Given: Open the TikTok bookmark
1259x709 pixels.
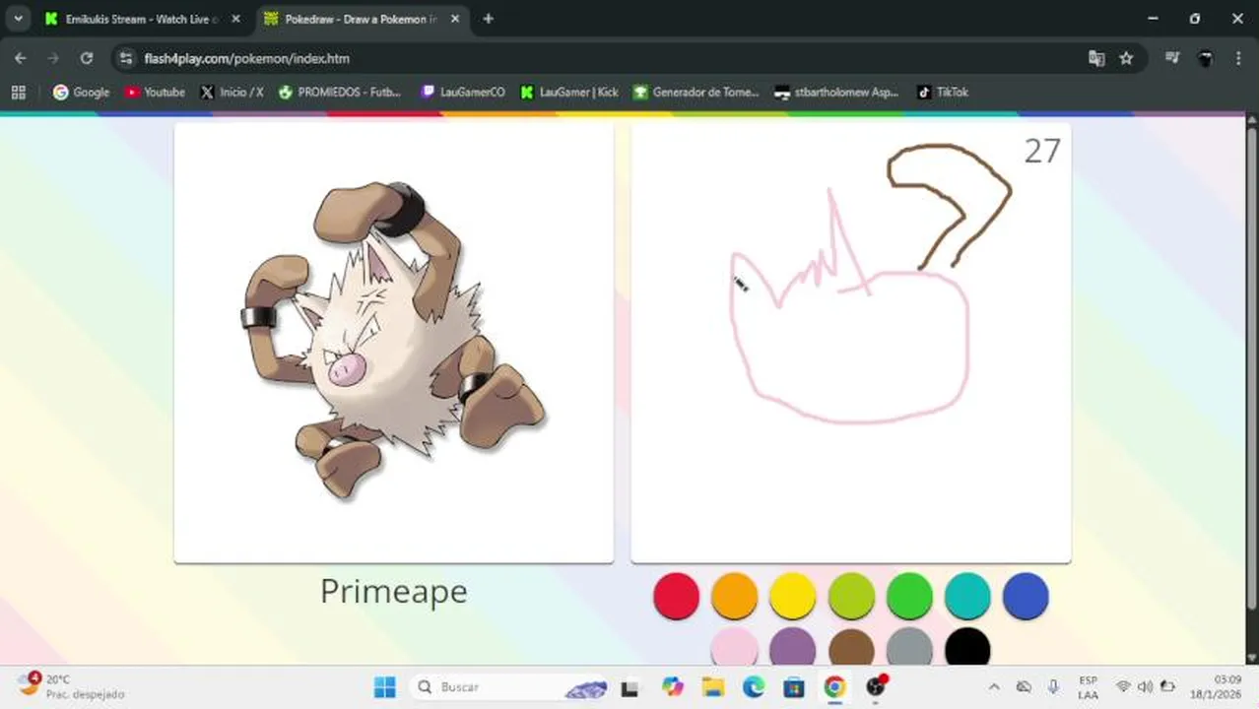Looking at the screenshot, I should [943, 92].
